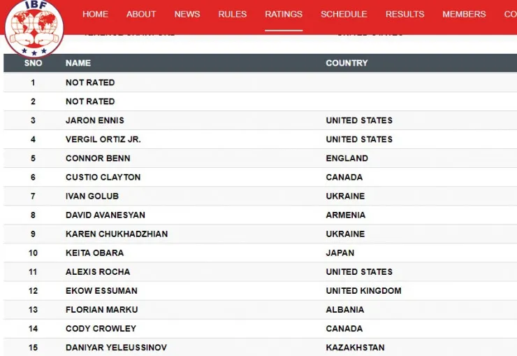Select the Florian Marku row
This screenshot has height=356, width=517.
pyautogui.click(x=260, y=310)
